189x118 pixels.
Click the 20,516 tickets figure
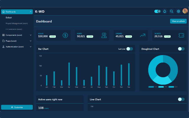click(x=158, y=36)
